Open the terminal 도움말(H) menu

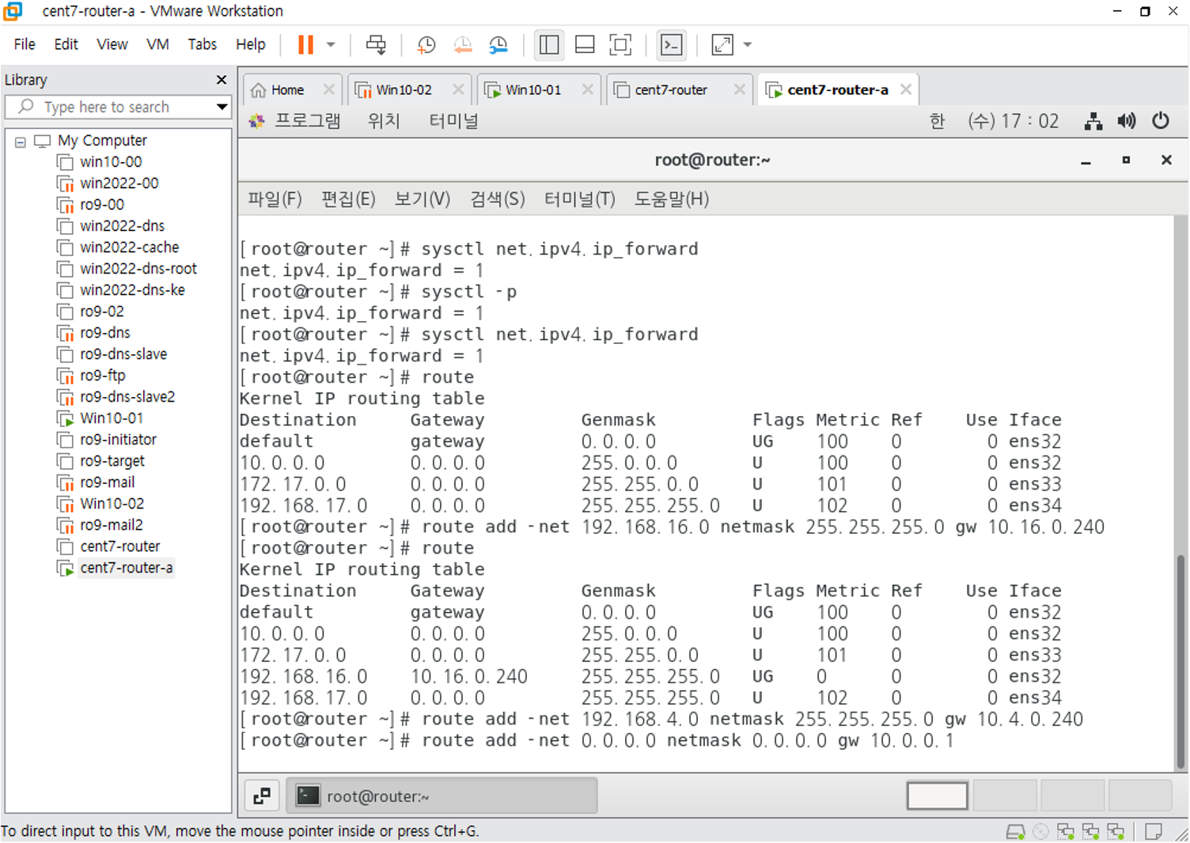point(671,199)
